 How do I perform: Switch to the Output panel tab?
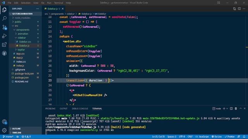pos(64,108)
